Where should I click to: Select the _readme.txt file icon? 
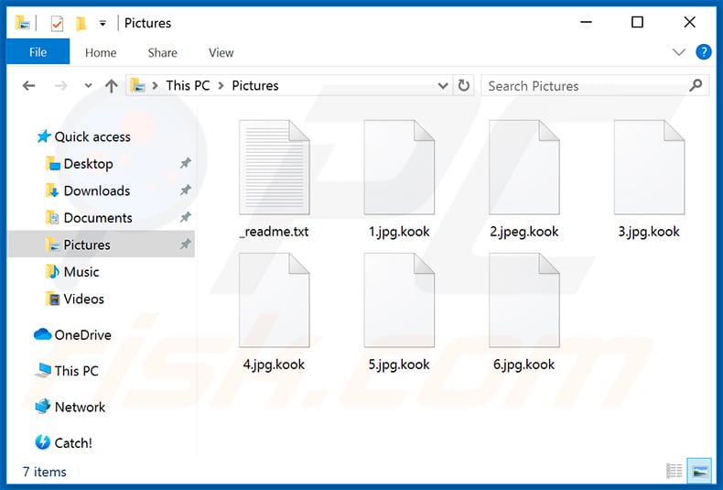point(275,167)
